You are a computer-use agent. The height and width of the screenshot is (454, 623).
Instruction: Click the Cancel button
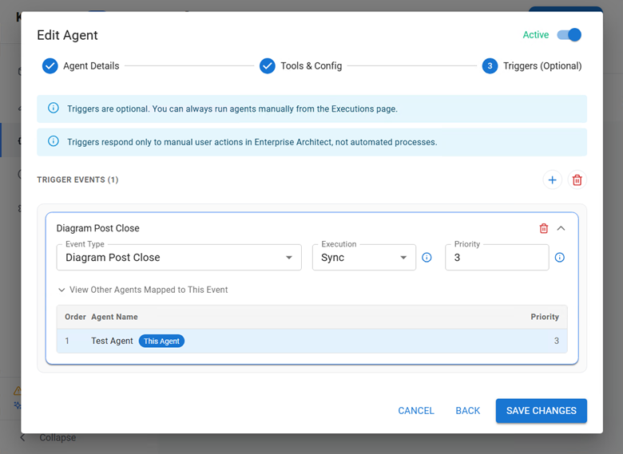416,411
